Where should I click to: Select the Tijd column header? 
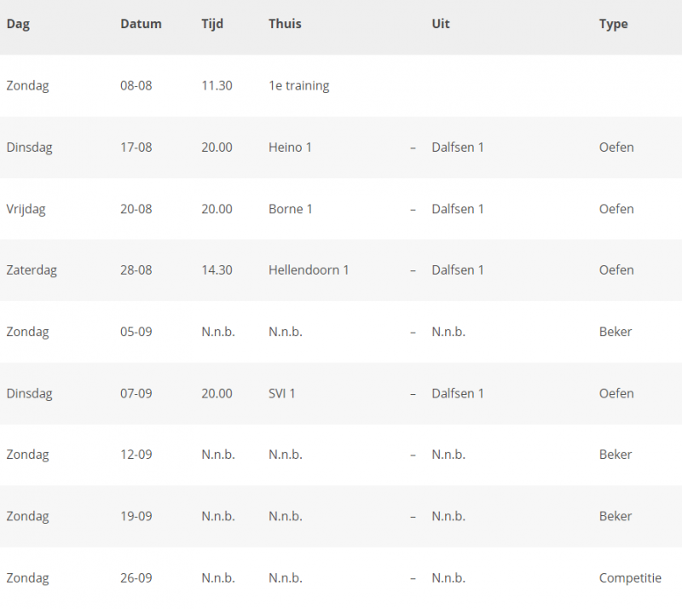[x=212, y=24]
